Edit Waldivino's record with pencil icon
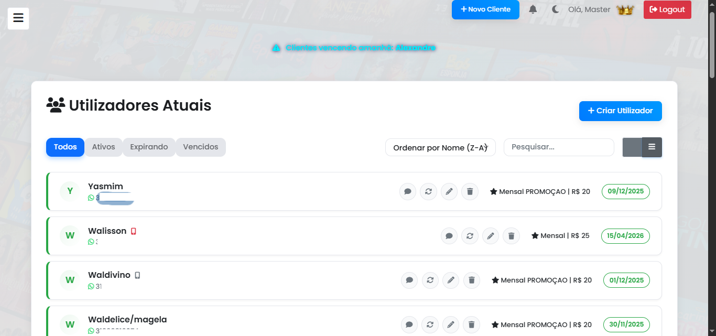 point(451,280)
